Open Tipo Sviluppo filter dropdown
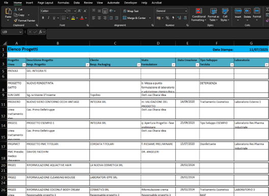The width and height of the screenshot is (269, 196). [232, 65]
